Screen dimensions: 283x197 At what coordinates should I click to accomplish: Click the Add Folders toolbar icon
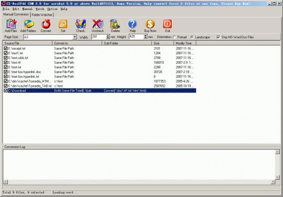[28, 24]
